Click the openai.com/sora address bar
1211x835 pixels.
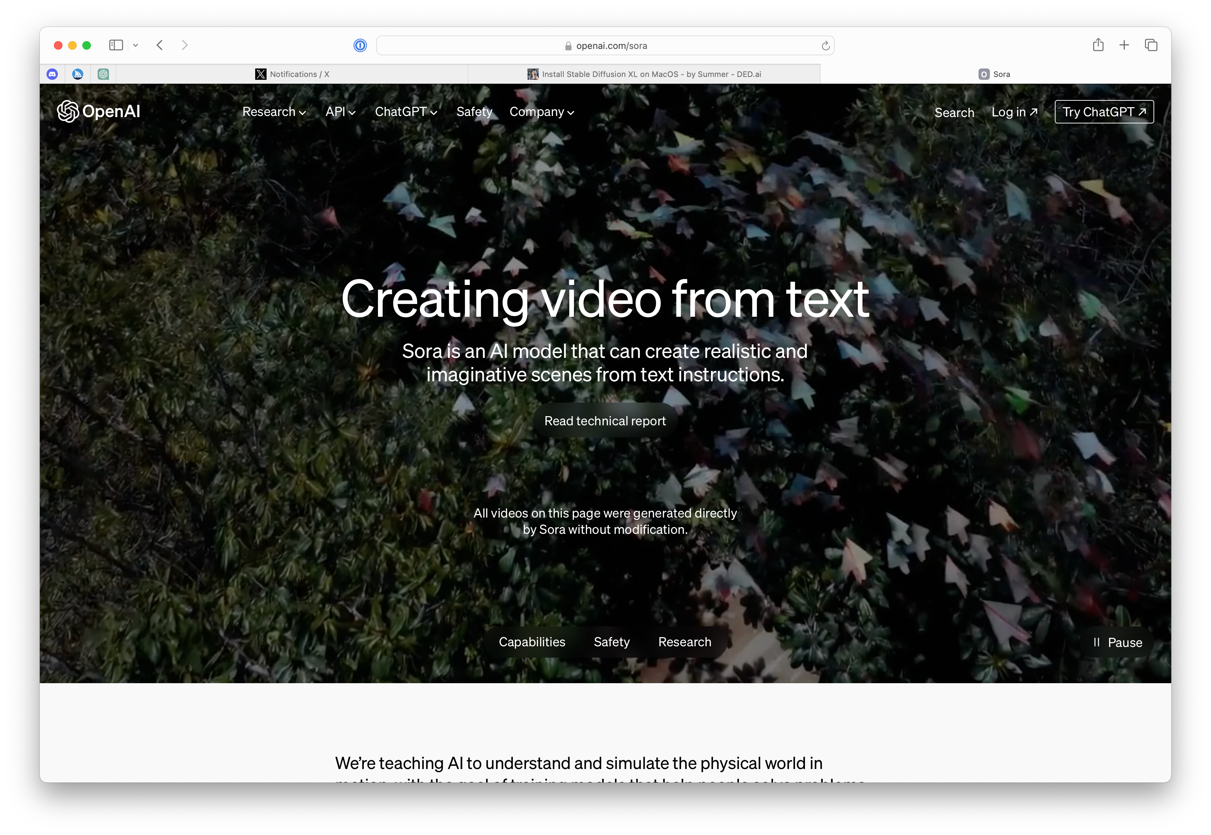(x=605, y=45)
